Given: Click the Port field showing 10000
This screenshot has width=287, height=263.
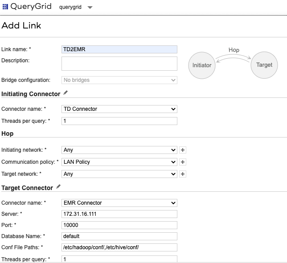Looking at the screenshot, I should pos(119,225).
